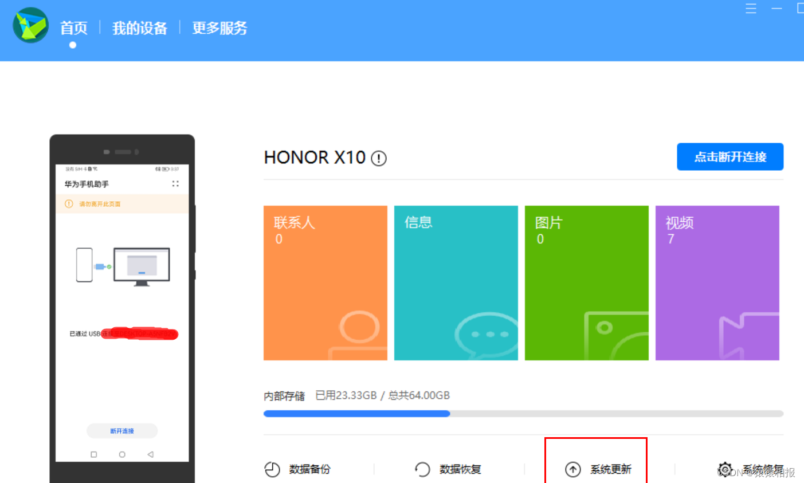Click 断开连接 button on phone preview
This screenshot has width=804, height=483.
(x=122, y=431)
